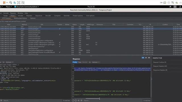This screenshot has width=182, height=102.
Task: Switch the Response view to Pretty
Action: pos(75,62)
